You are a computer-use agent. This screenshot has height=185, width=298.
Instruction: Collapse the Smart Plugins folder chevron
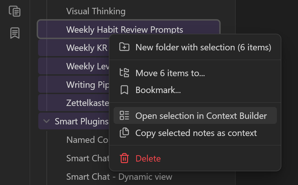pos(46,121)
